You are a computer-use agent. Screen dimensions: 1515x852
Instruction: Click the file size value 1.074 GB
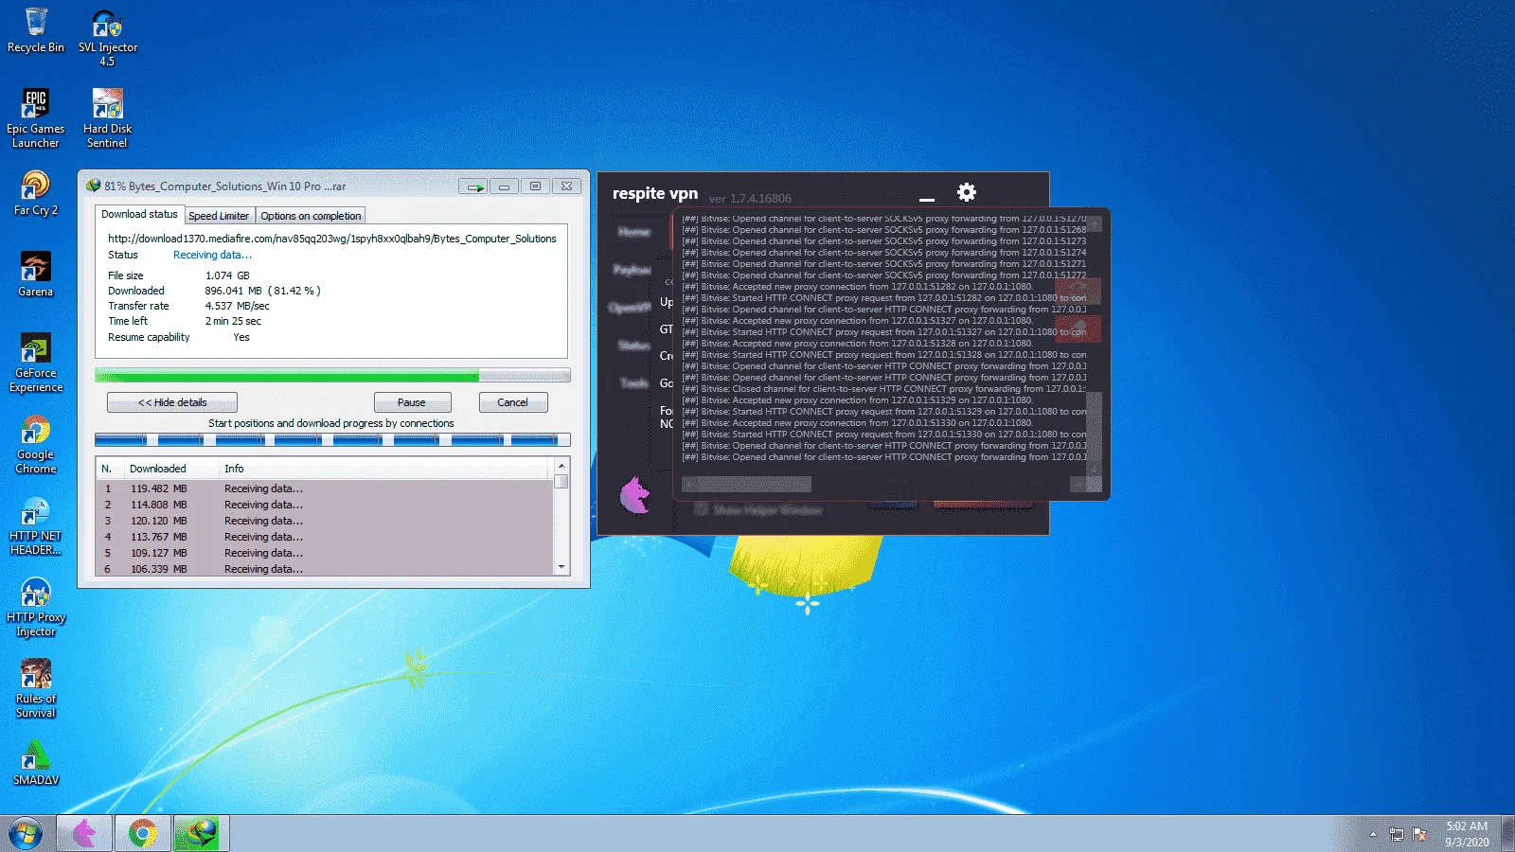[x=227, y=275]
